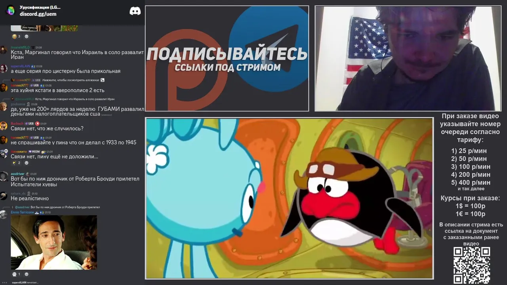The image size is (507, 285).
Task: Click reply preview "Нажмите, чтобы посмотреть вложение"
Action: point(71,80)
